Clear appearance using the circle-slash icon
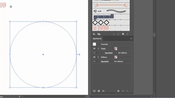Viewport: 175px width, 98px height. click(118, 91)
